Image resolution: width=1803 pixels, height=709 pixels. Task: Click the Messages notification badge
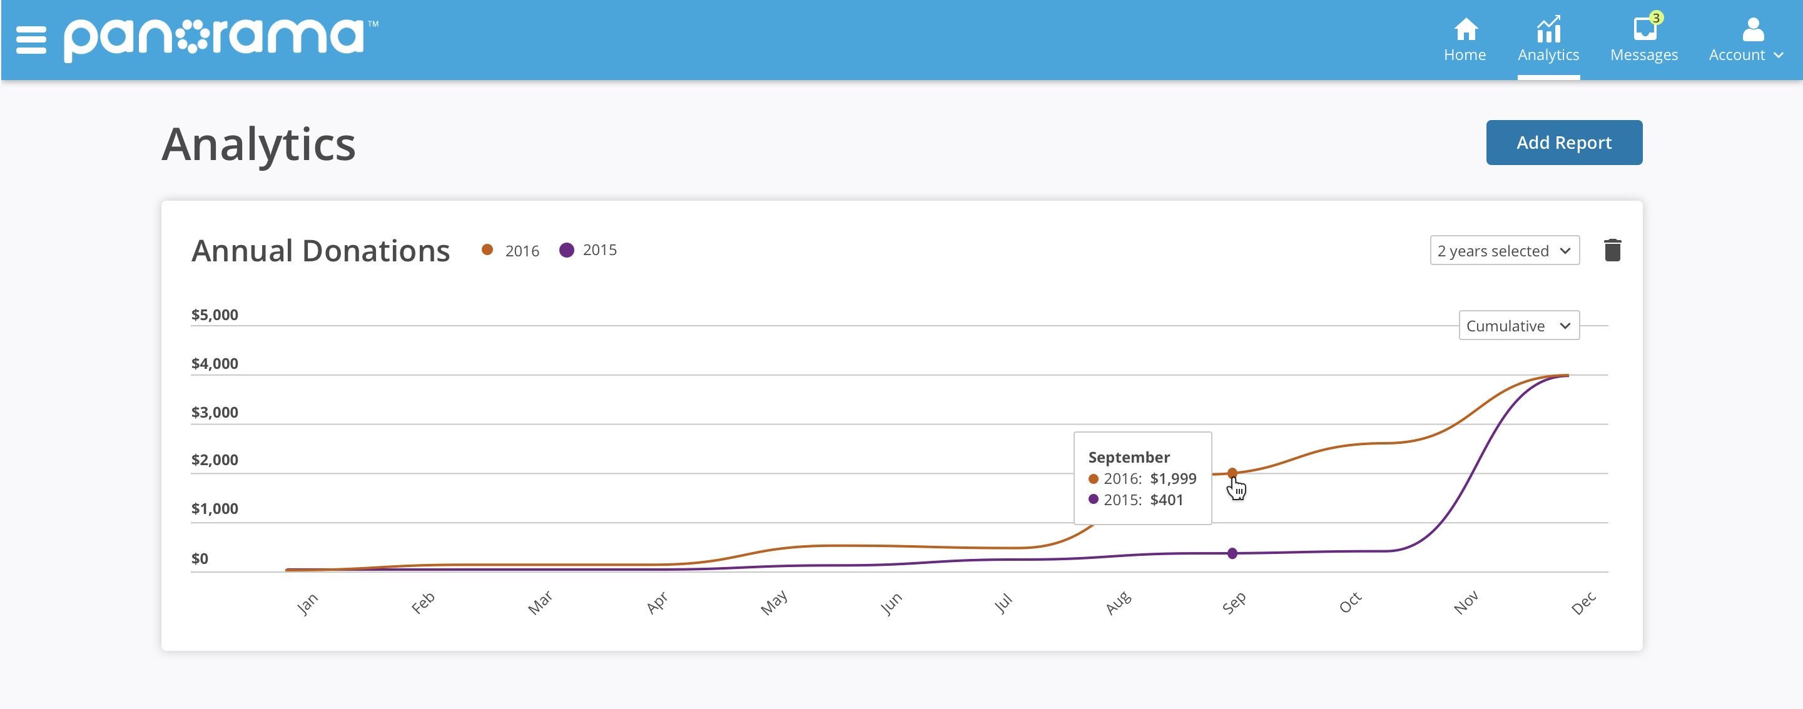point(1656,18)
